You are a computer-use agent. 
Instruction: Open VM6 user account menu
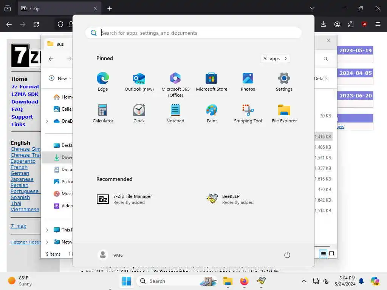(x=110, y=255)
